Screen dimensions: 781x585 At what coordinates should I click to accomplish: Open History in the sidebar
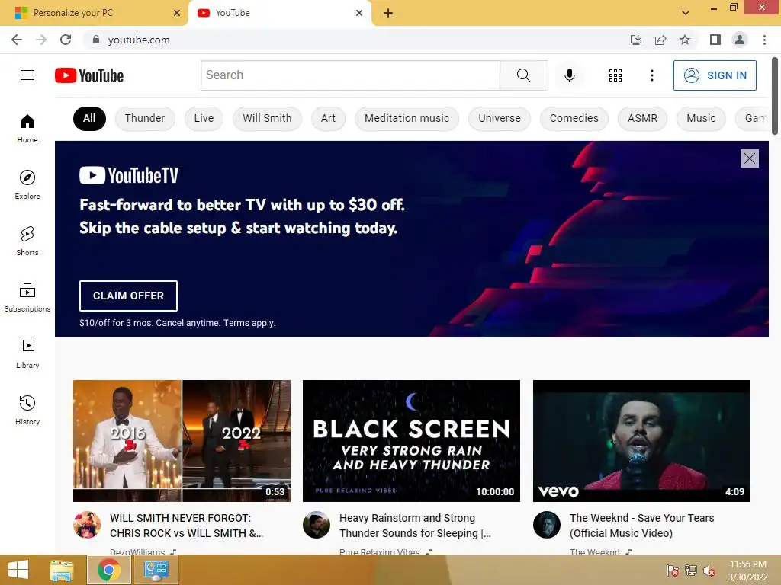pos(27,410)
